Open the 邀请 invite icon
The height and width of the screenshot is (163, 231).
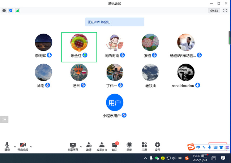coord(89,146)
